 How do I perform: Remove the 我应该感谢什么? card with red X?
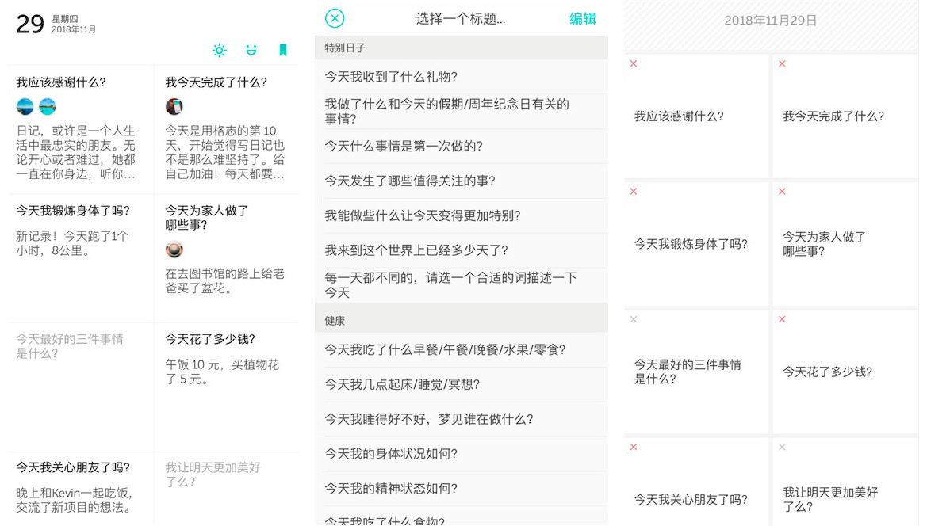634,64
